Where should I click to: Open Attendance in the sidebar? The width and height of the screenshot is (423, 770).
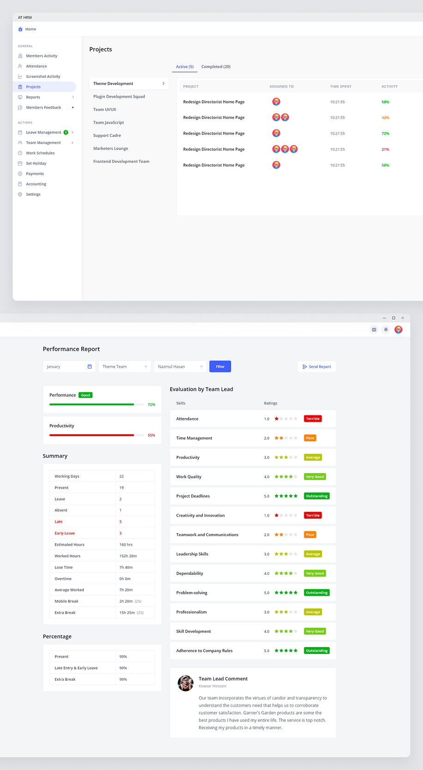[36, 66]
